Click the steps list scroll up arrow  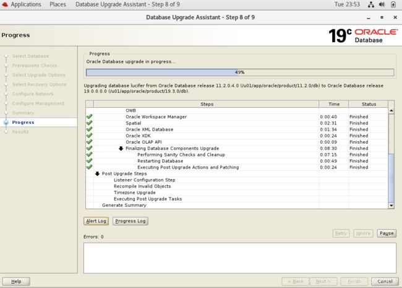tap(391, 111)
